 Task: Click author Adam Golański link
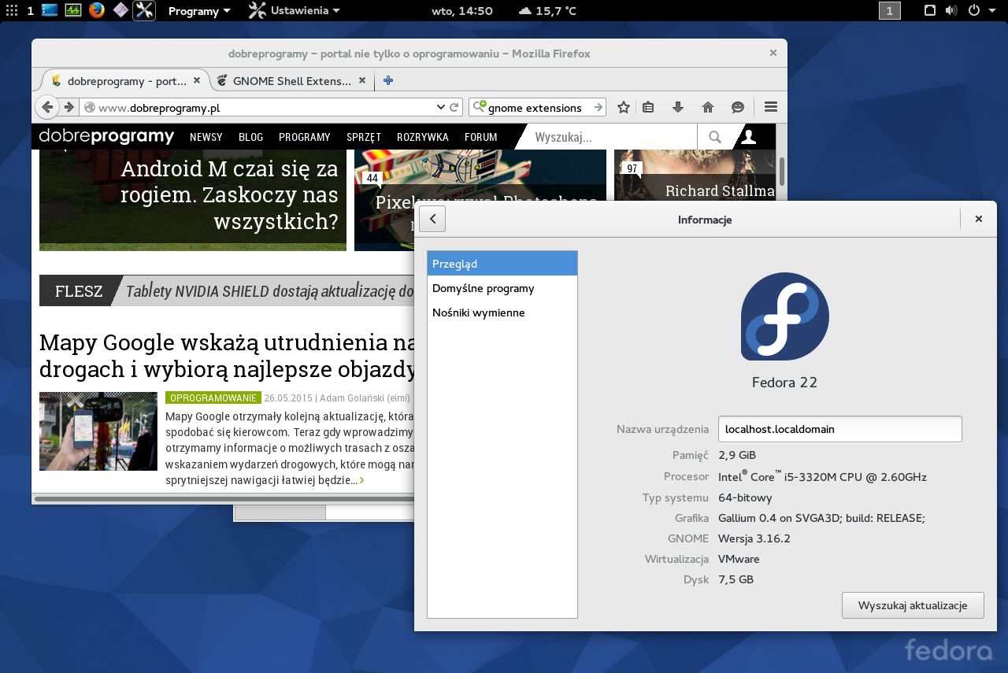pyautogui.click(x=365, y=398)
